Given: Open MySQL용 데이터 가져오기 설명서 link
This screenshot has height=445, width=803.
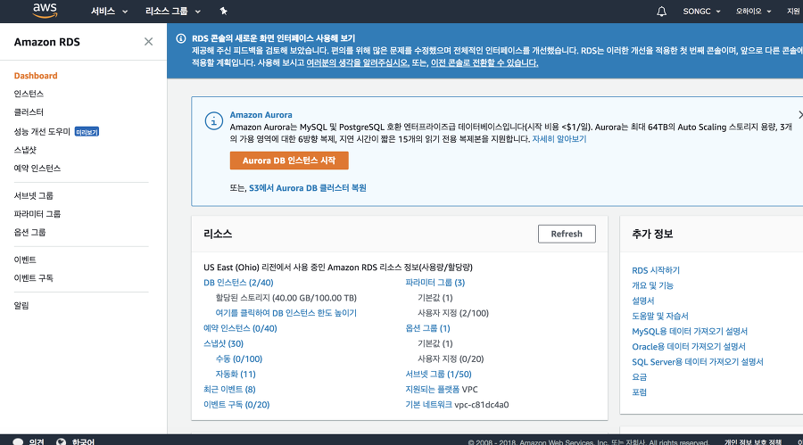Looking at the screenshot, I should (x=690, y=332).
